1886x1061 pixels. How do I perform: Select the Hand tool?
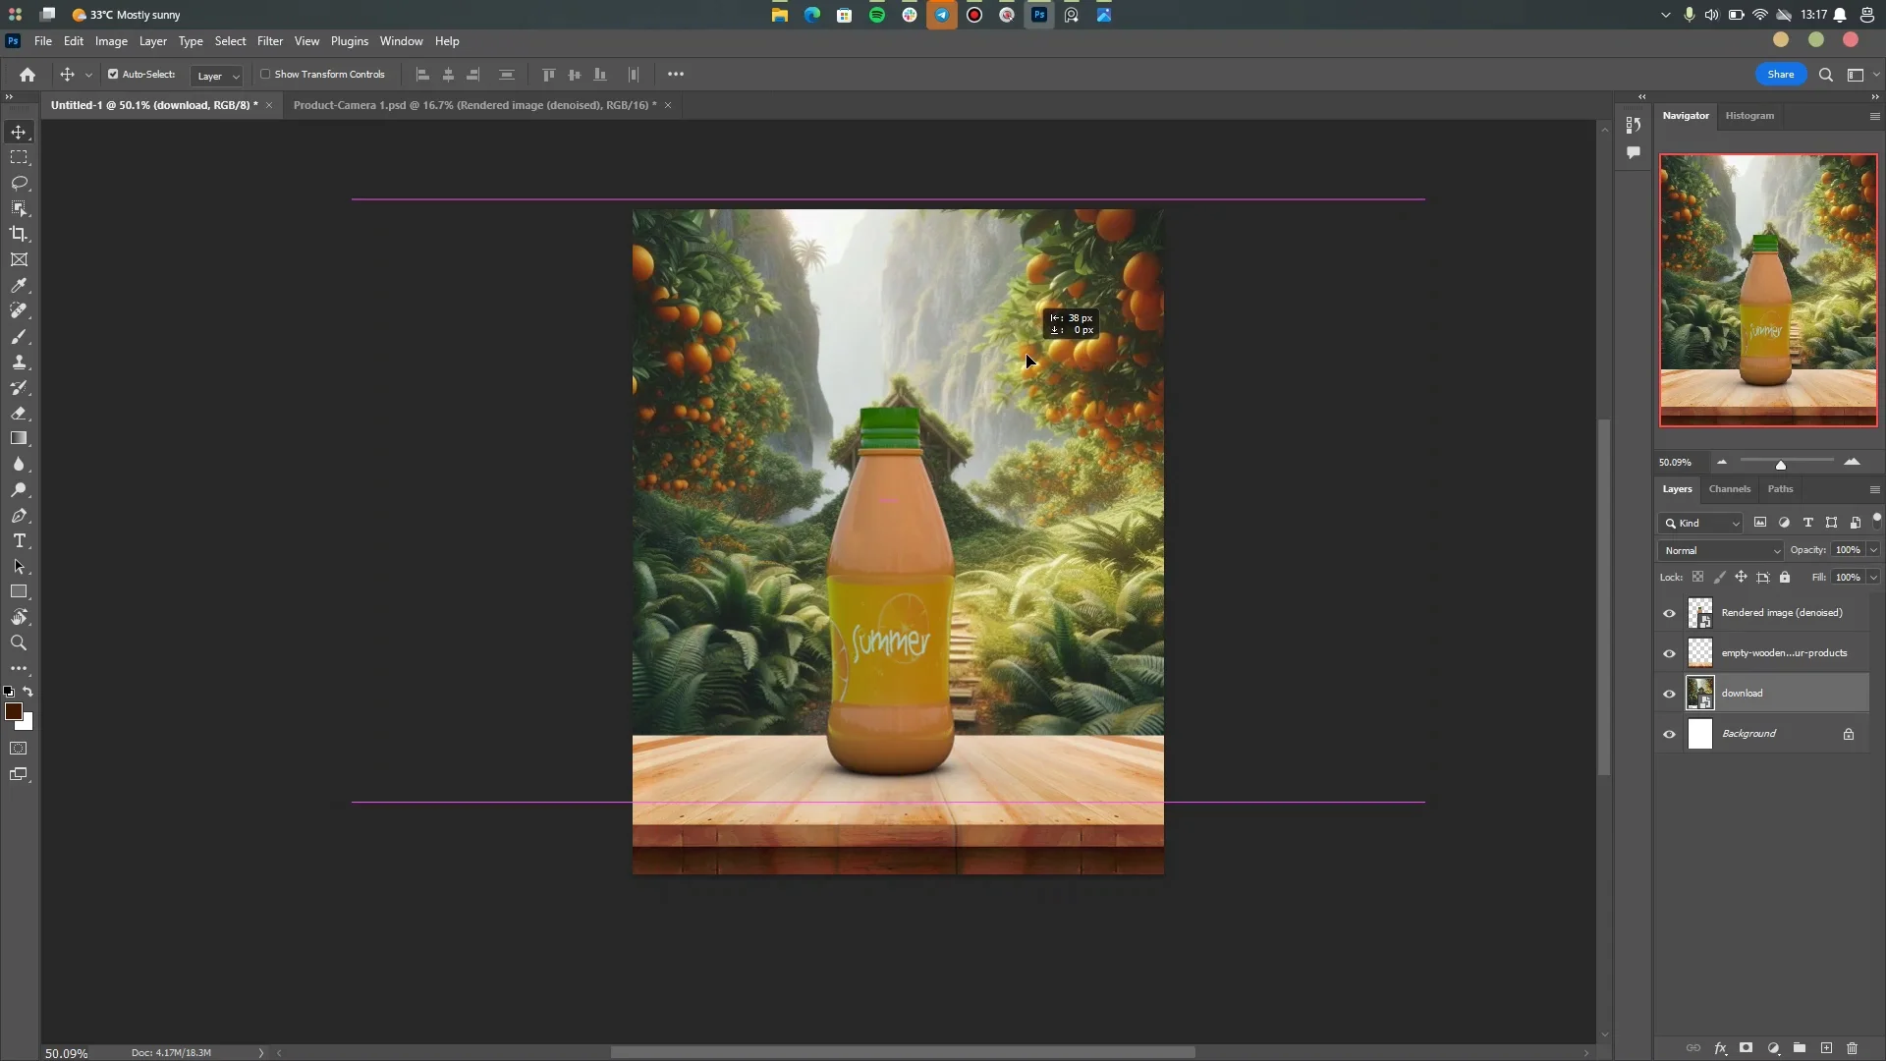tap(19, 617)
